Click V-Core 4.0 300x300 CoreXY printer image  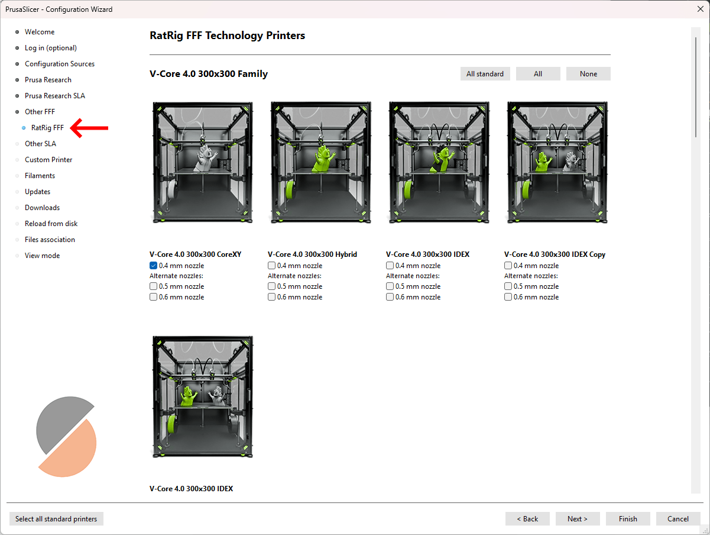pyautogui.click(x=202, y=163)
